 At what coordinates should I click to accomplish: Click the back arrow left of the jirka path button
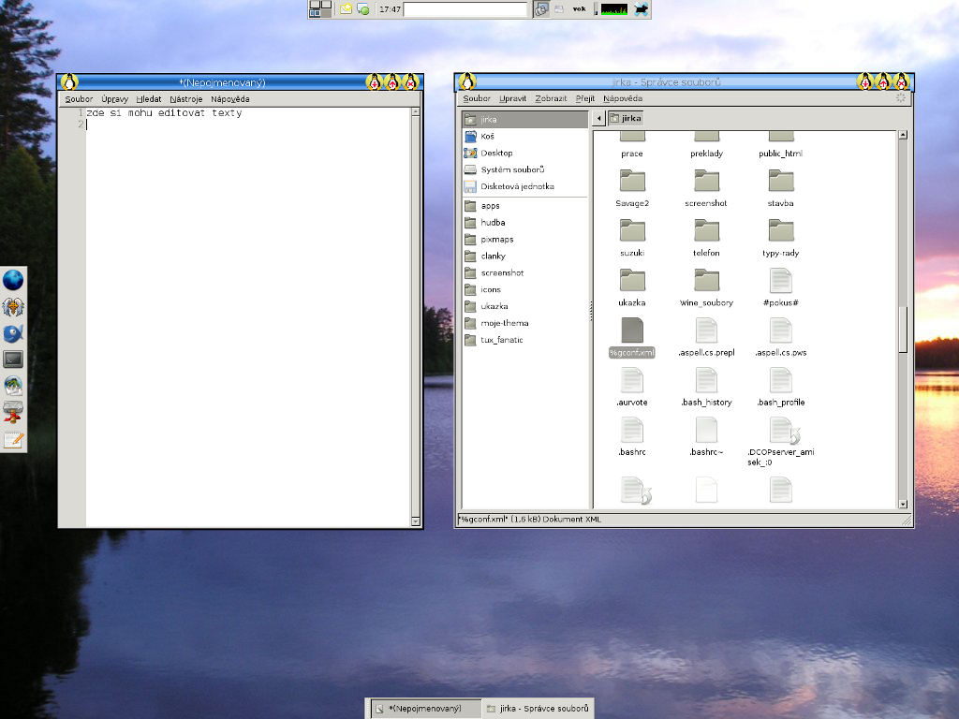(599, 118)
